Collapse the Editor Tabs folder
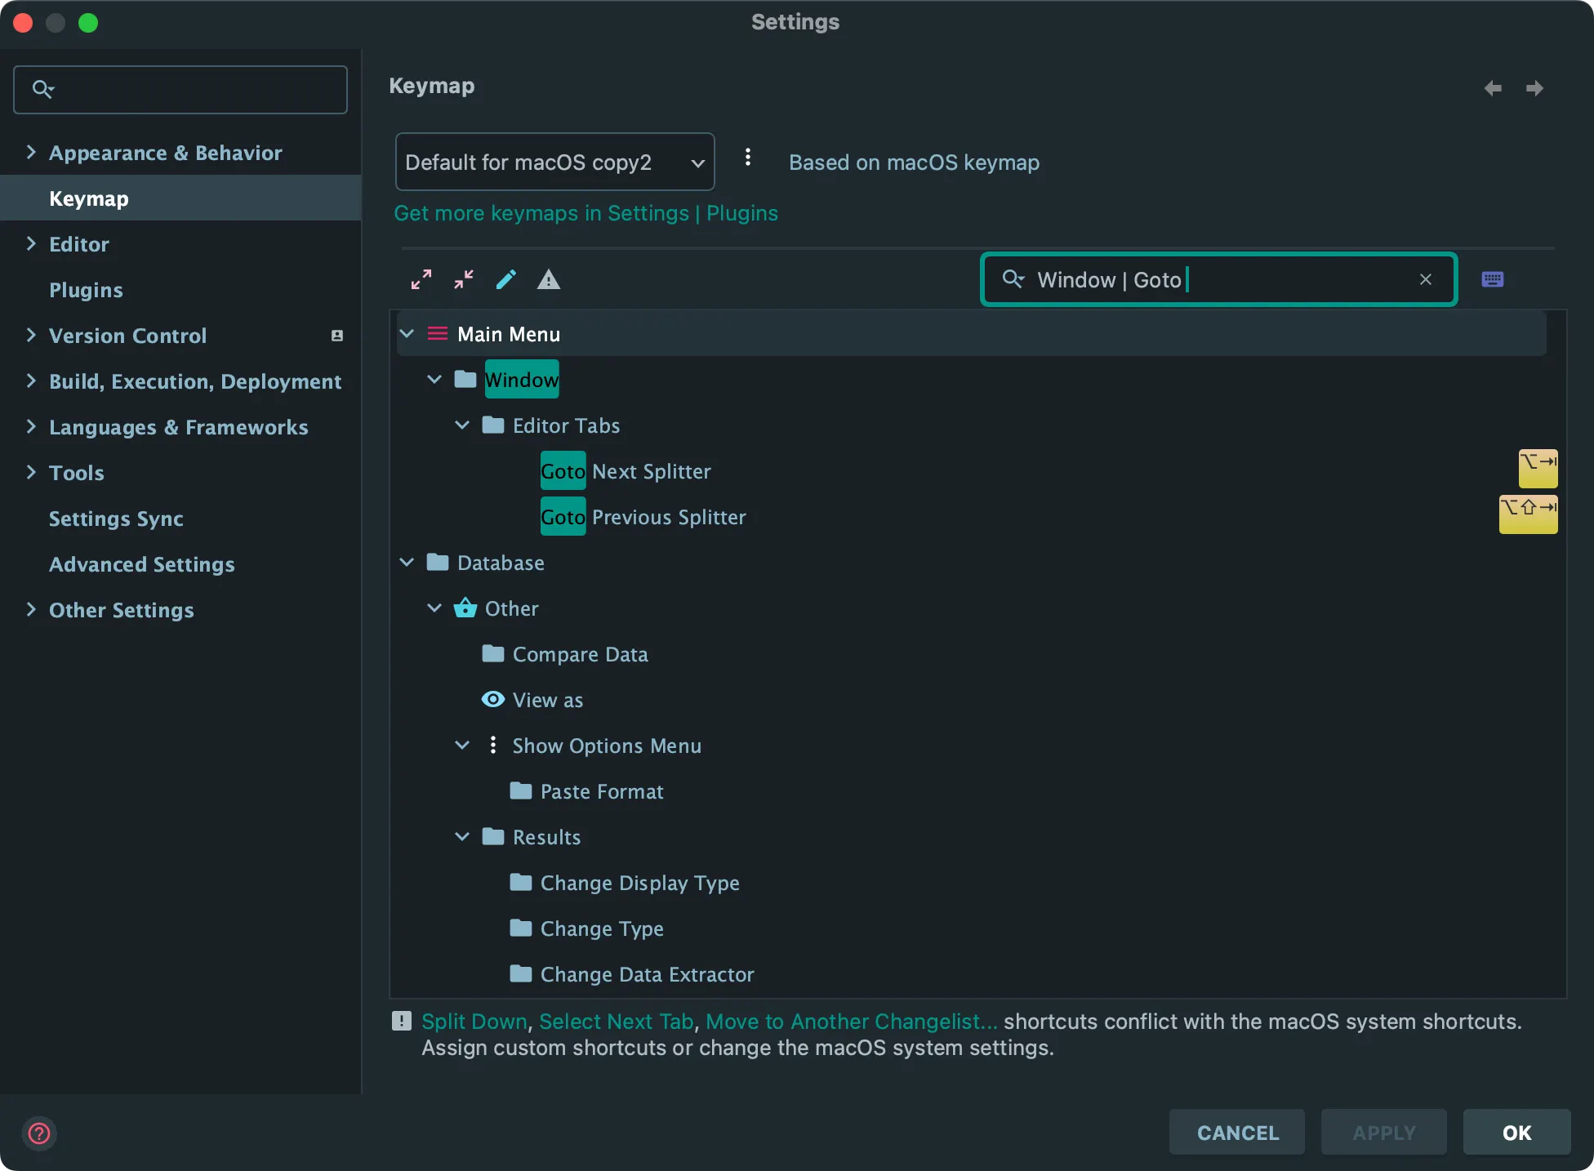Screen dimensions: 1594x1171 point(462,425)
